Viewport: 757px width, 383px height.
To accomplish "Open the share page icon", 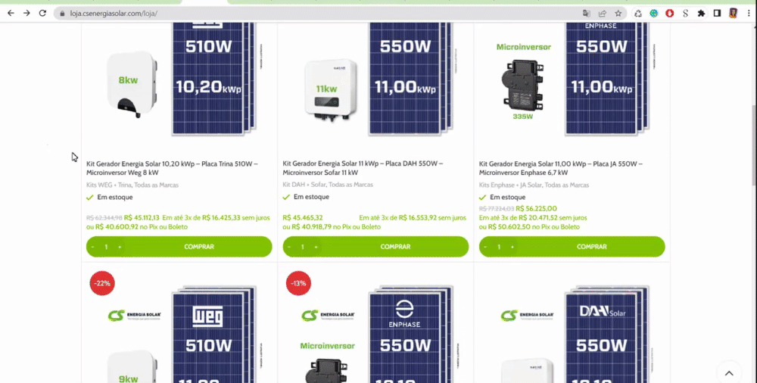I will tap(602, 14).
